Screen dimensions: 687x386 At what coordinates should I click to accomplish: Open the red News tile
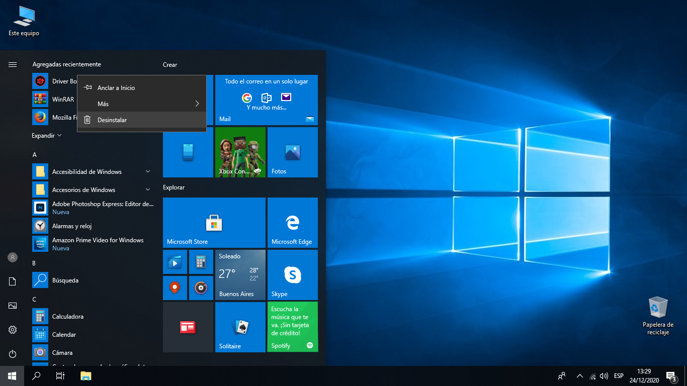[x=188, y=327]
